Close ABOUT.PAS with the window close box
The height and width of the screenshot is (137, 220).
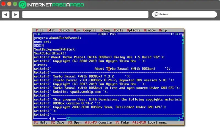(39, 34)
